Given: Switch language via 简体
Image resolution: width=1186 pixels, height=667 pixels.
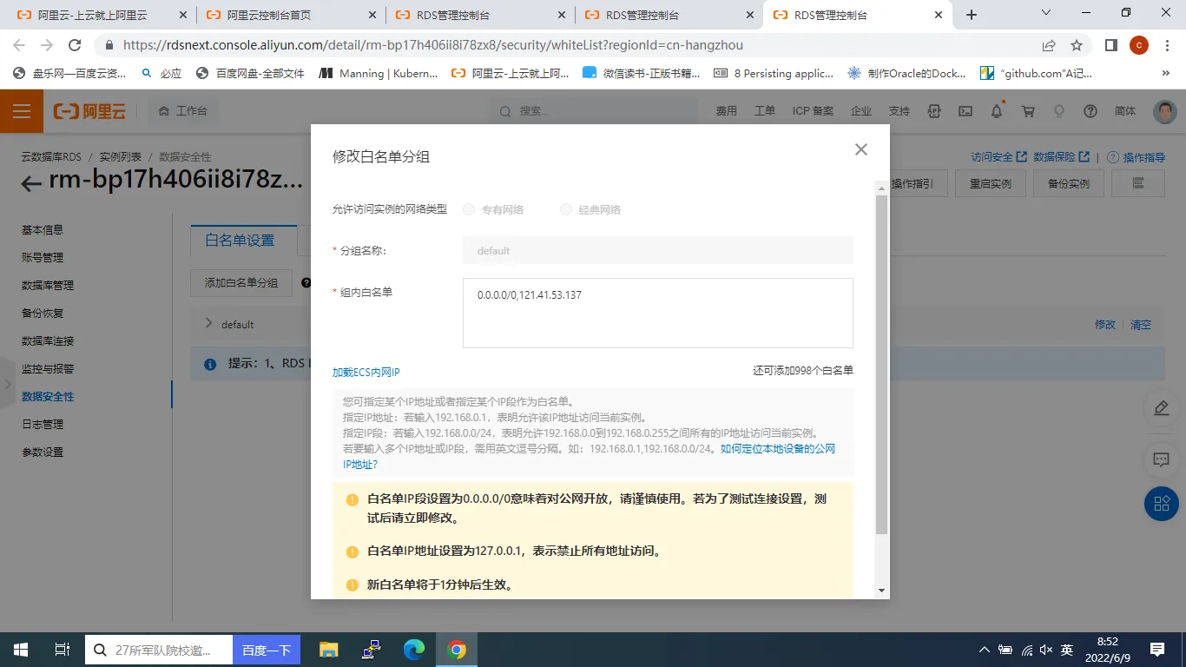Looking at the screenshot, I should tap(1124, 111).
